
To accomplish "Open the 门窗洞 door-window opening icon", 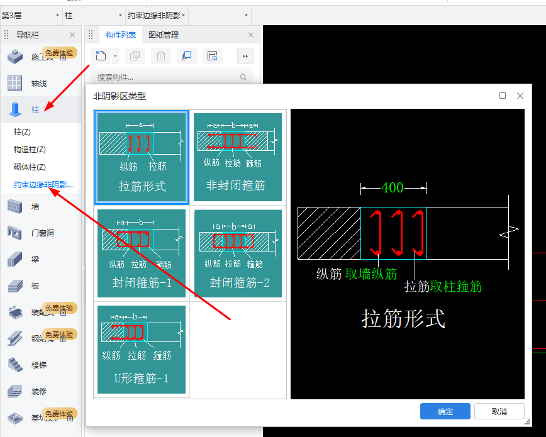I will point(14,233).
